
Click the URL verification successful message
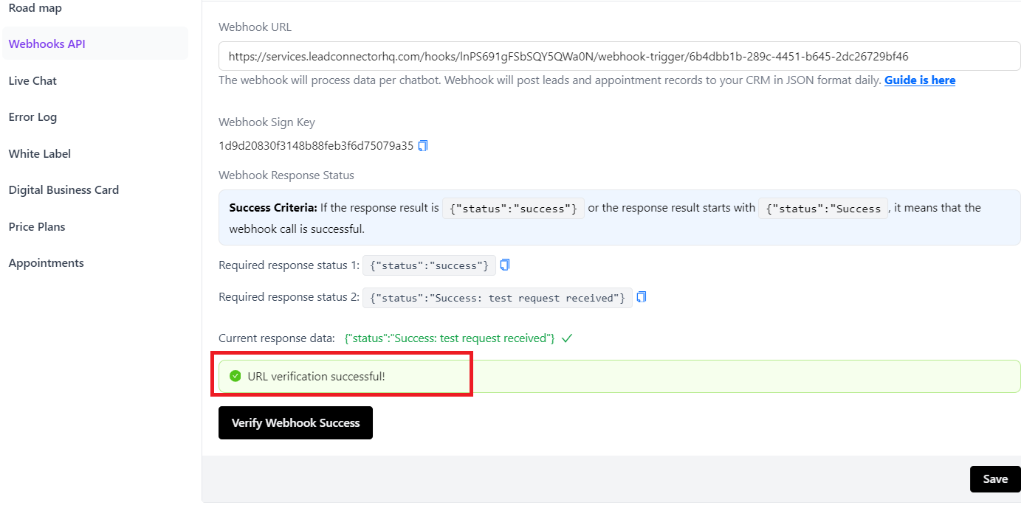tap(316, 377)
